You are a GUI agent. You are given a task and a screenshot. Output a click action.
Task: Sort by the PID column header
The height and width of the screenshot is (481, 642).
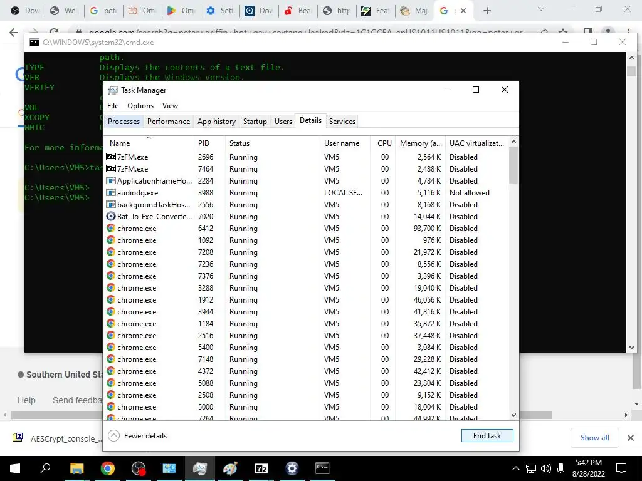pyautogui.click(x=209, y=143)
